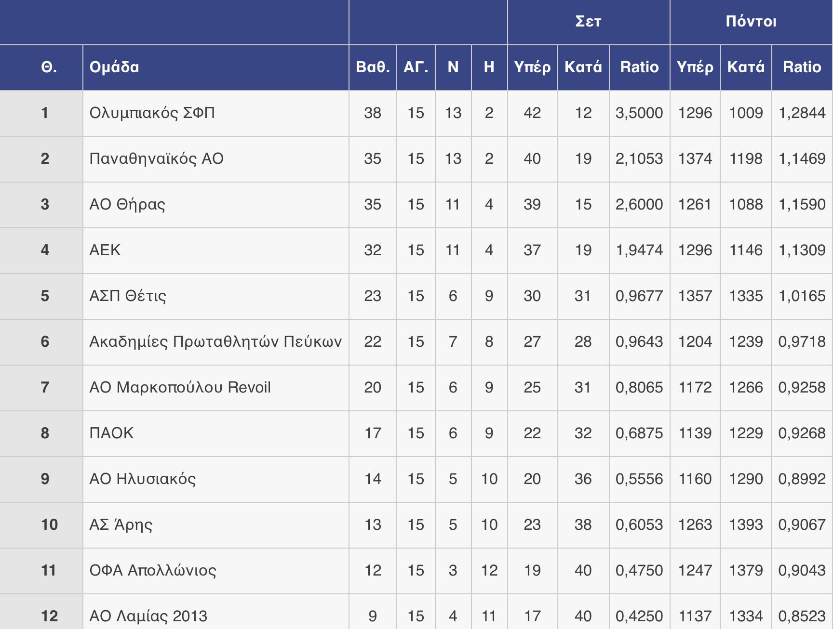The height and width of the screenshot is (629, 833).
Task: Sort by the Βαθ. column header
Action: [373, 67]
